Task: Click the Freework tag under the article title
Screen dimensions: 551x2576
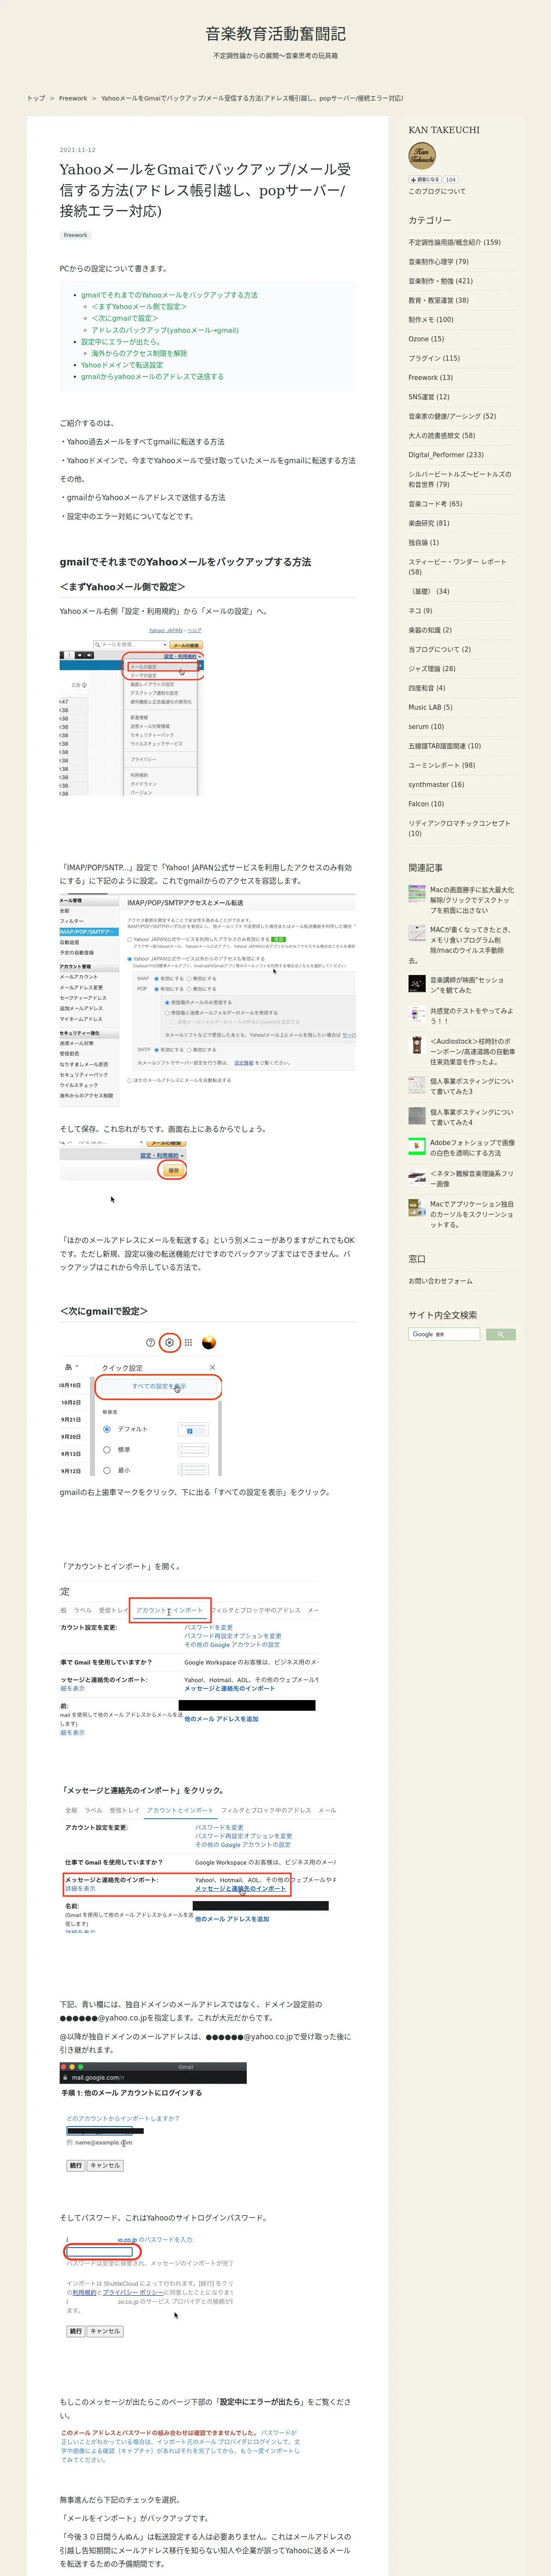Action: point(75,235)
